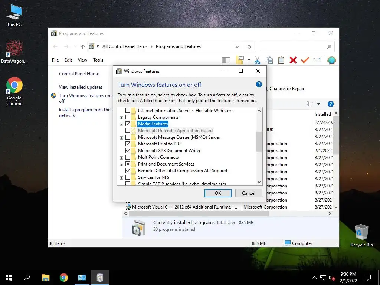Image resolution: width=380 pixels, height=285 pixels.
Task: Expand Print and Document Services node
Action: coord(121,164)
